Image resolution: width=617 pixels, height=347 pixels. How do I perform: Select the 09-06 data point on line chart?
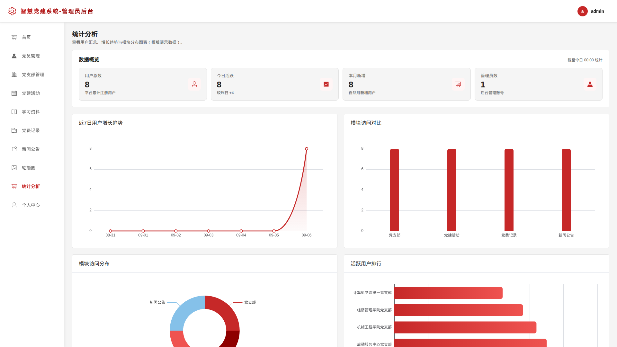[x=307, y=149]
